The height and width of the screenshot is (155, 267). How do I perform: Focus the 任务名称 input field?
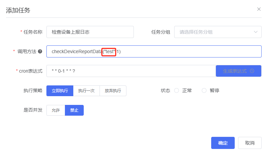tap(90, 32)
